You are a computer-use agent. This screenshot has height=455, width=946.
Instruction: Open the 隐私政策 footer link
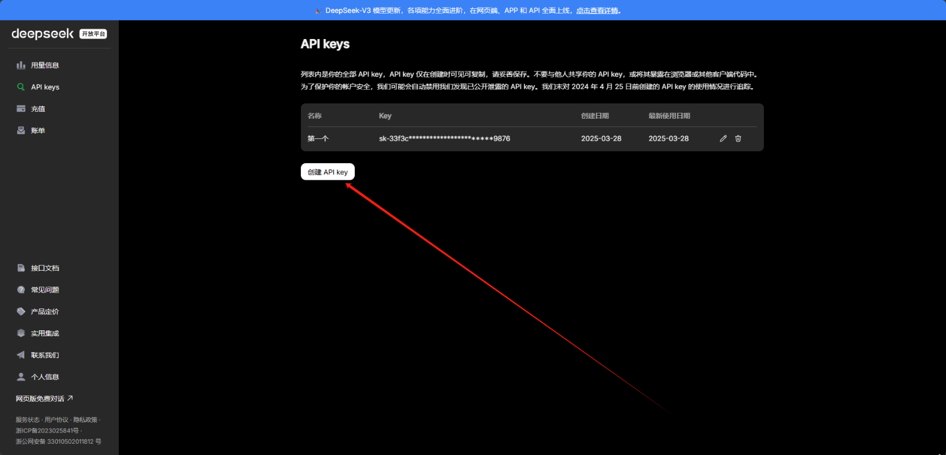point(85,420)
